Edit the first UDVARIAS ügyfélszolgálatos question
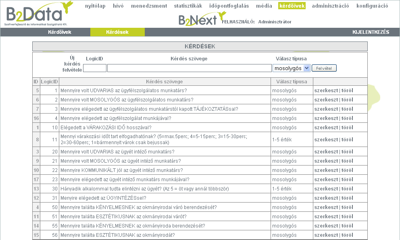This screenshot has width=400, height=240. pyautogui.click(x=326, y=91)
